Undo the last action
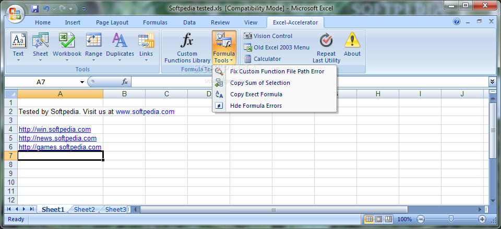 46,9
